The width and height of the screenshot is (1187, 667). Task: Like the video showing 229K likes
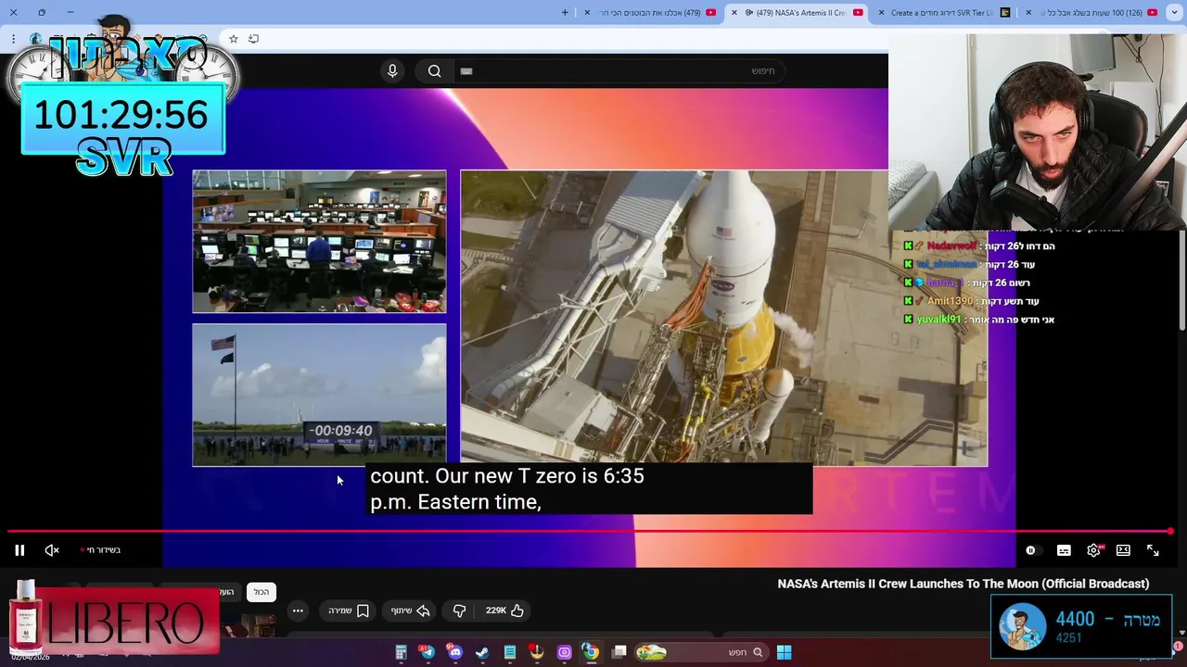point(504,610)
